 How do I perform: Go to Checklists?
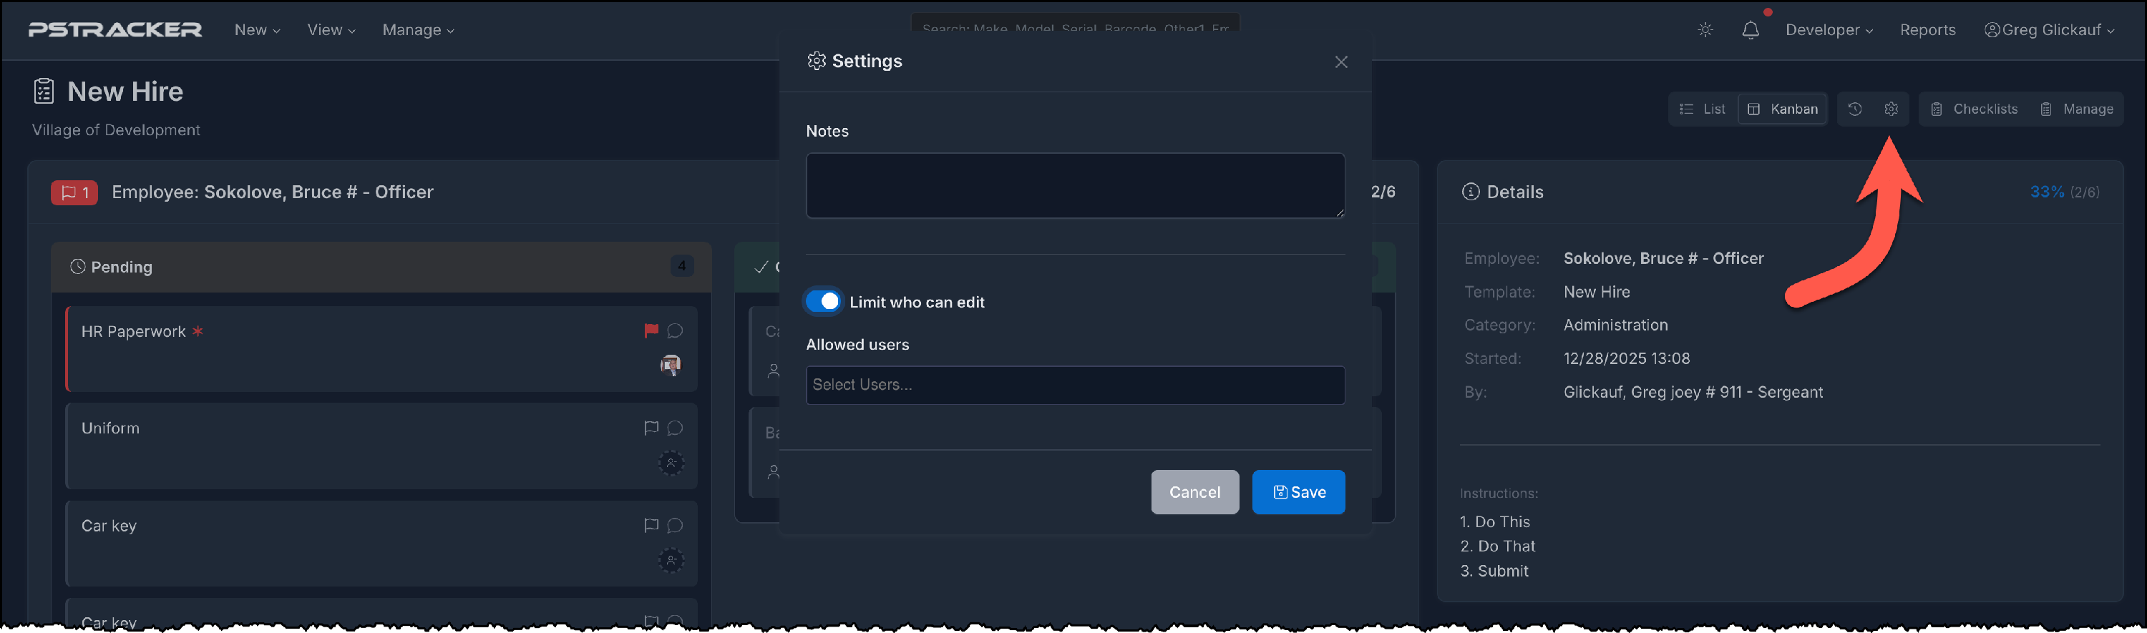pos(1974,109)
